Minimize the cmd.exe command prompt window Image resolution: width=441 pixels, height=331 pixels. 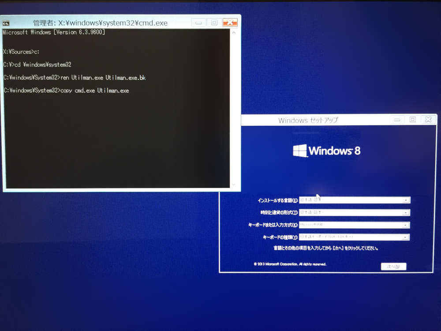(x=199, y=23)
